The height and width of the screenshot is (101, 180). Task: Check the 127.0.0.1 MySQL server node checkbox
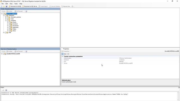4,14
